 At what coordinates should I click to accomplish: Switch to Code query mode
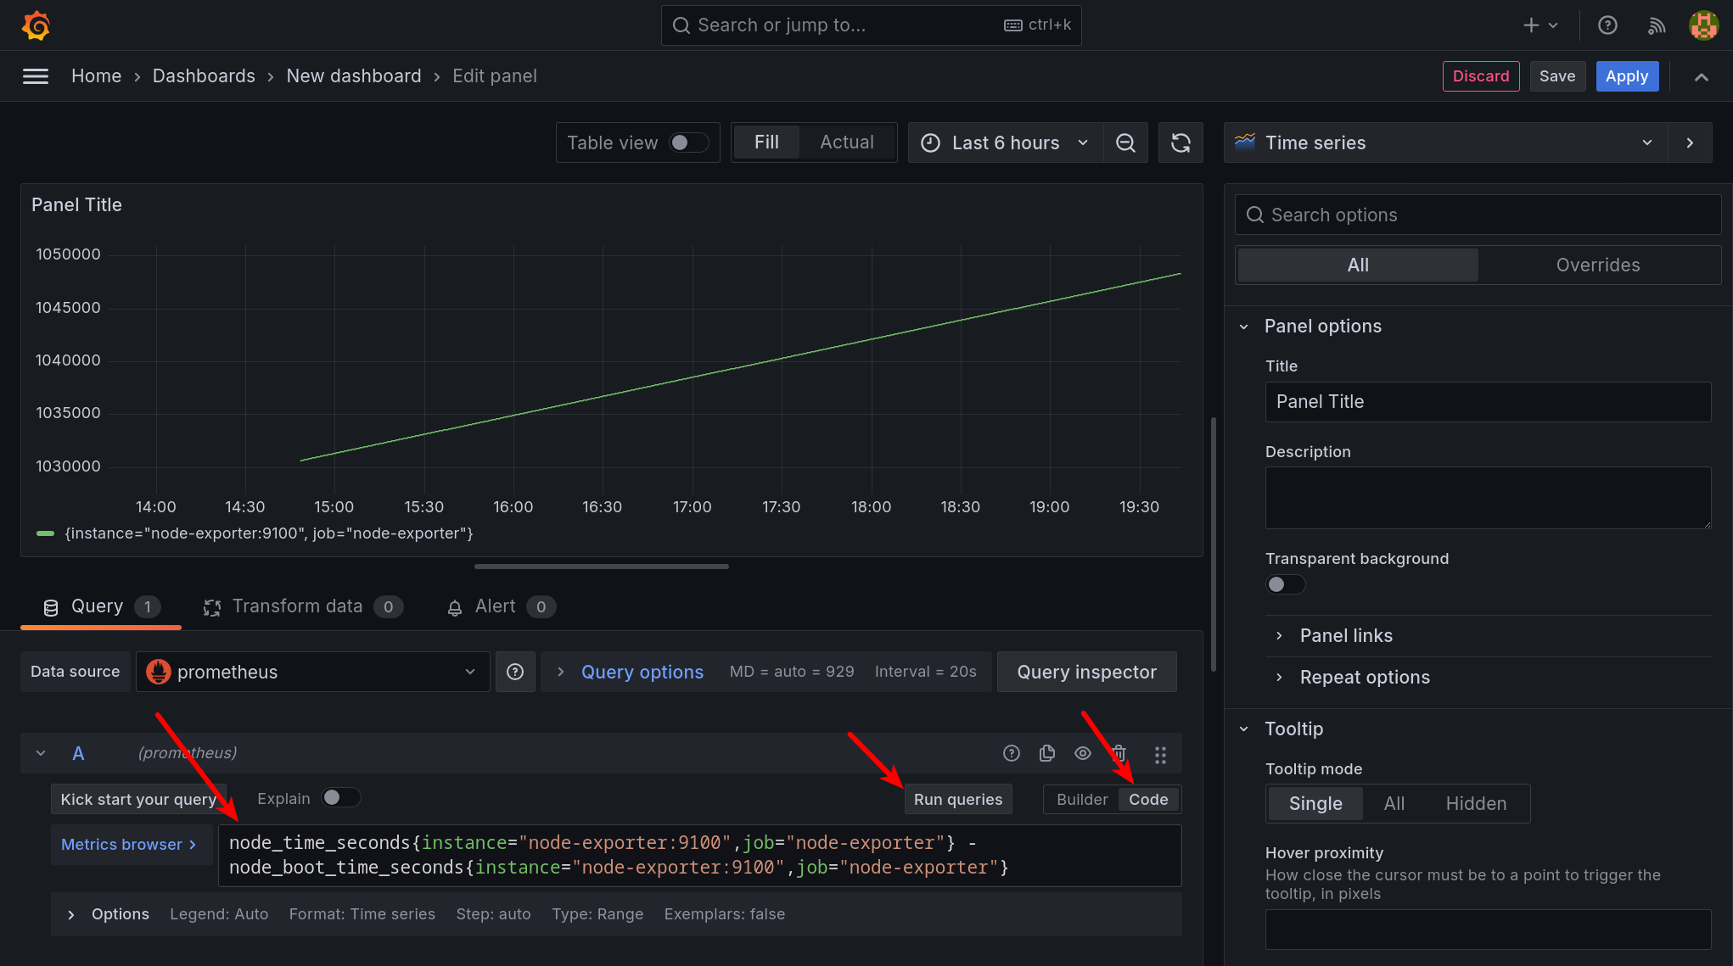pyautogui.click(x=1148, y=800)
